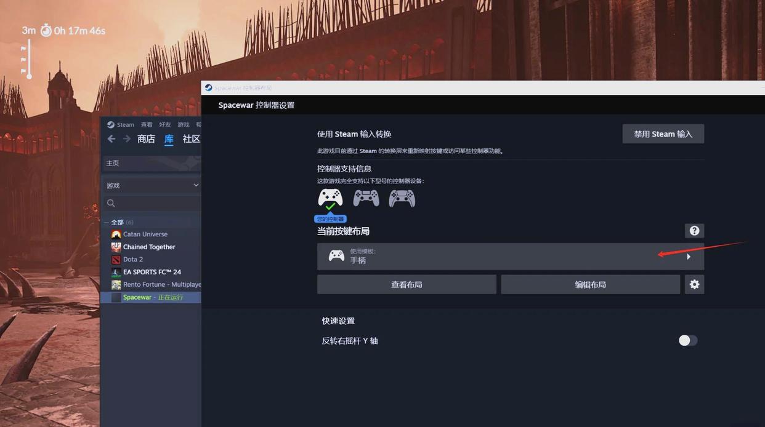Screen dimensions: 765x427
Task: Open help with the question mark icon
Action: (694, 231)
